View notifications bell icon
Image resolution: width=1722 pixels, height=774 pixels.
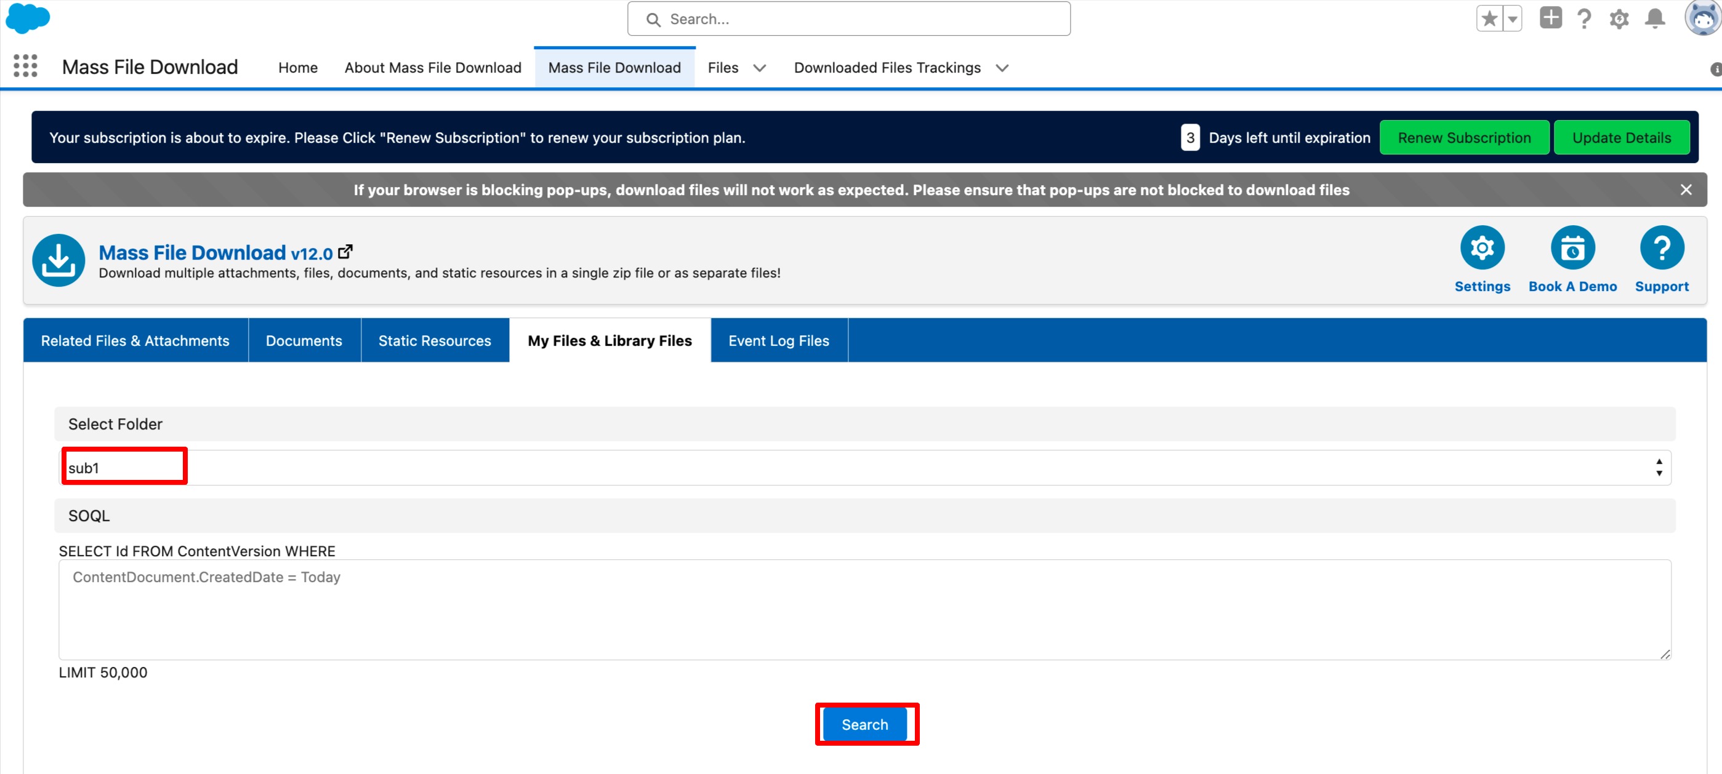tap(1654, 18)
